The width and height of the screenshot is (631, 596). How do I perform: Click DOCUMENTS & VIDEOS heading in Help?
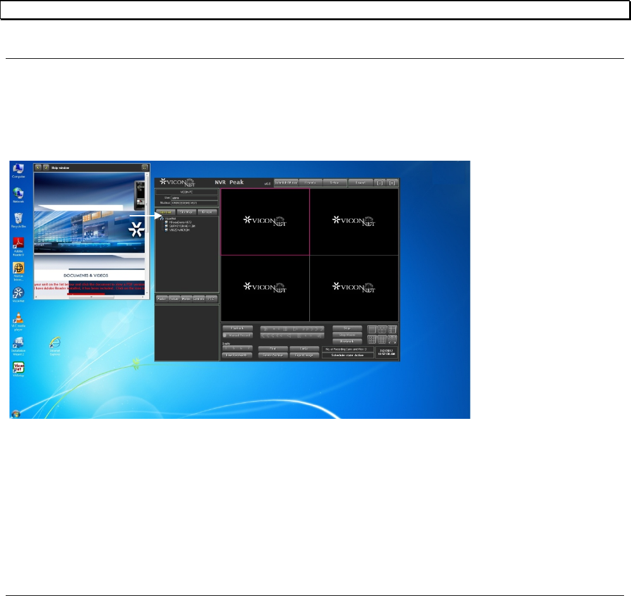[x=86, y=275]
